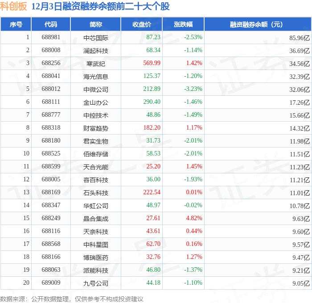Select stock name 天合光能

click(96, 167)
